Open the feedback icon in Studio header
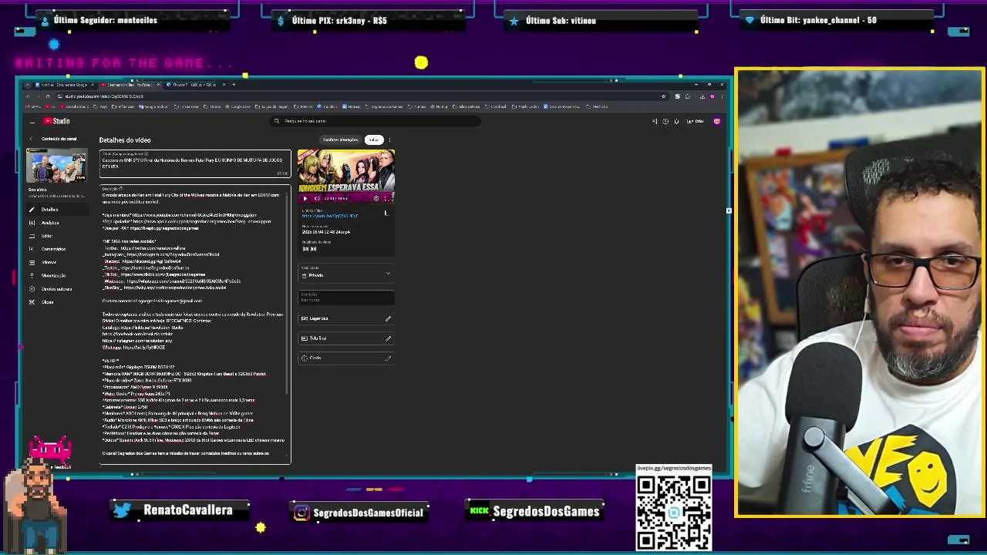The height and width of the screenshot is (555, 987). 655,121
